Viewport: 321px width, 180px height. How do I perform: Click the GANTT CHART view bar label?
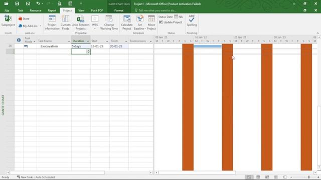pos(3,105)
